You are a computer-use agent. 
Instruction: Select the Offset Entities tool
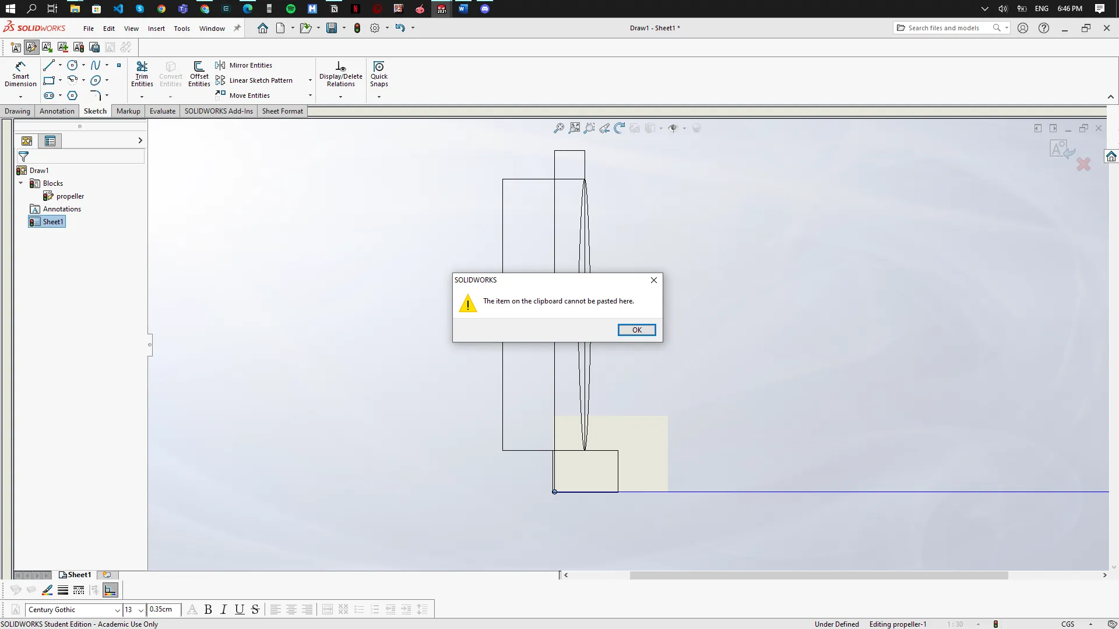(x=199, y=74)
